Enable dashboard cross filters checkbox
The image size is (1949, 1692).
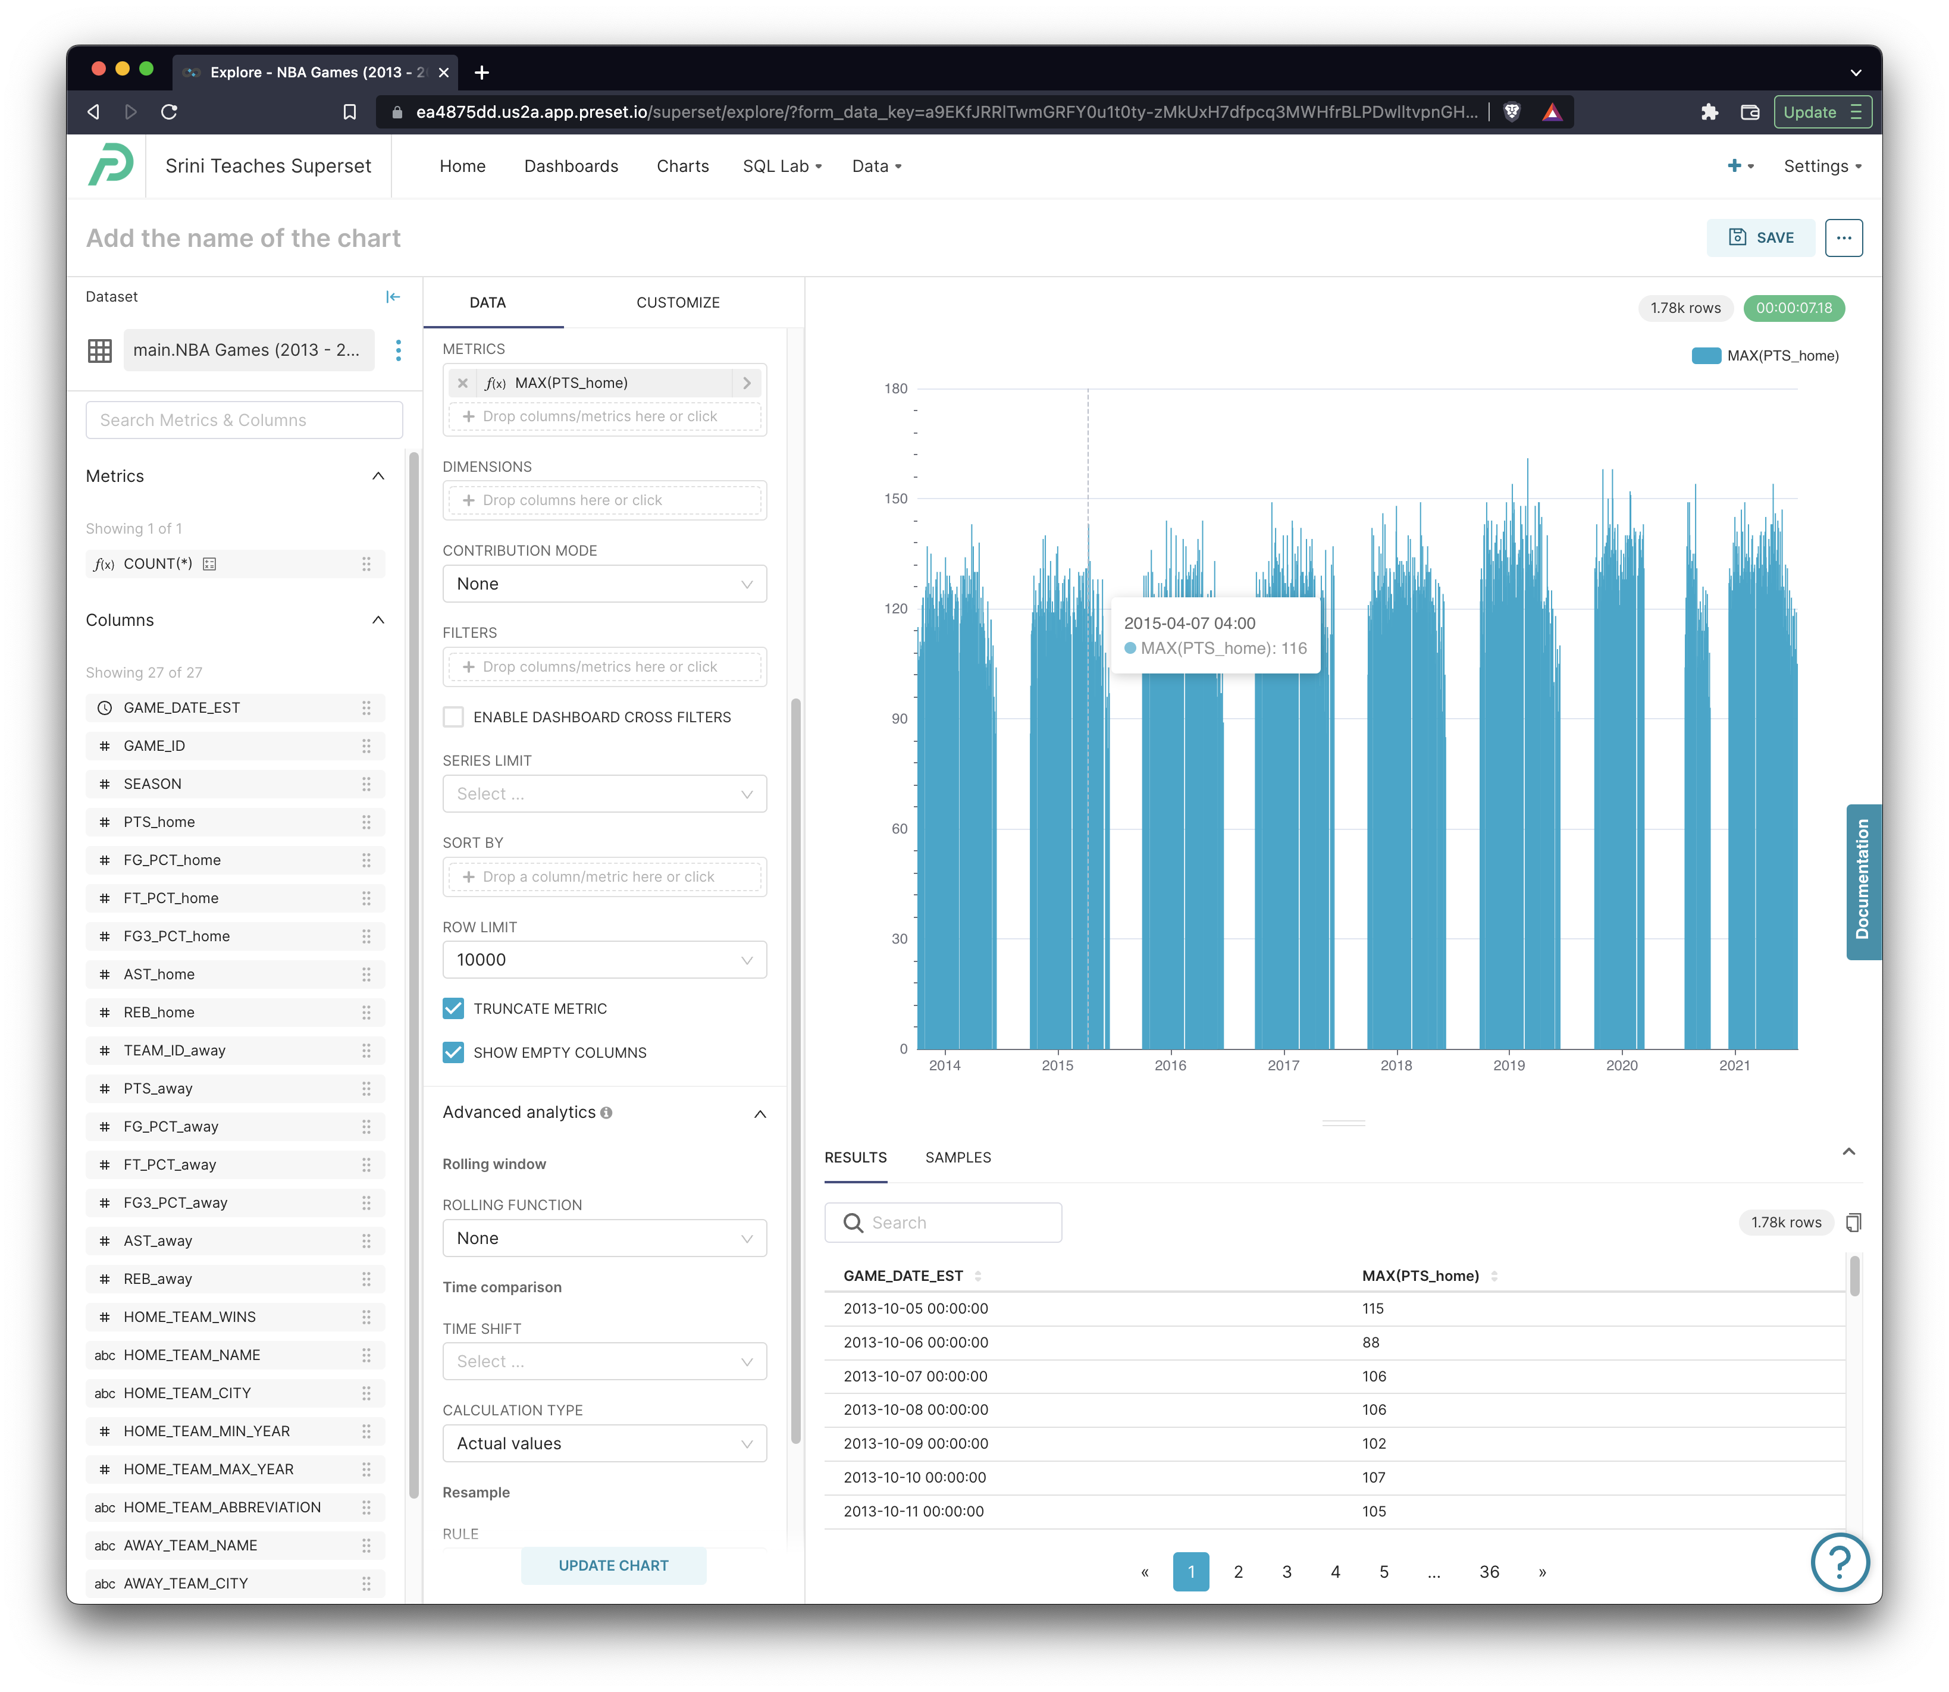(x=453, y=717)
